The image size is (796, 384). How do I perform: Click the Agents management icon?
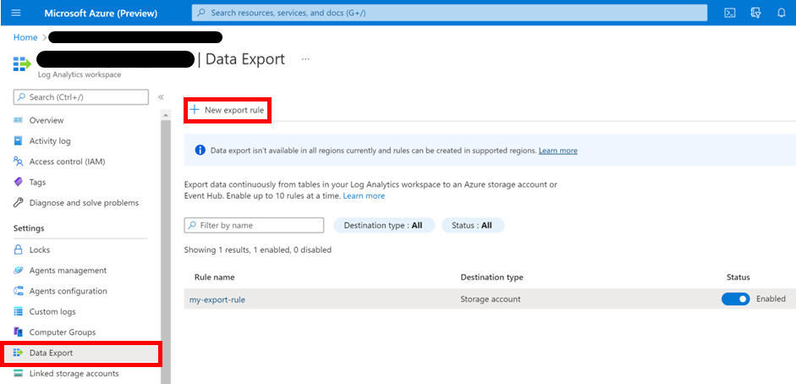tap(19, 271)
